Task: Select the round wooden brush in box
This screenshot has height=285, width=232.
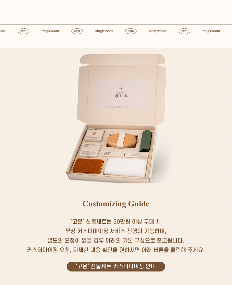Action: coord(122,141)
